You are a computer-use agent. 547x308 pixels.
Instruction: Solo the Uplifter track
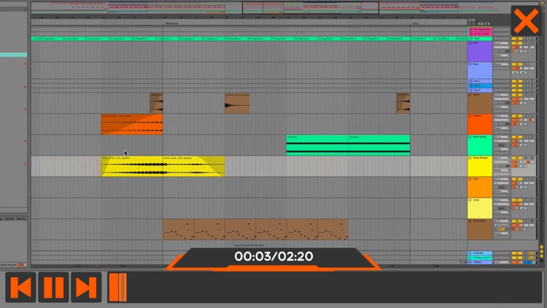click(526, 115)
